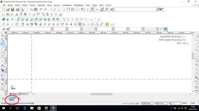199x111 pixels.
Task: Click the Cut scissors icon
Action: 27,9
